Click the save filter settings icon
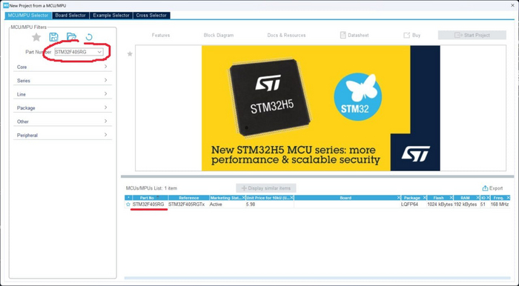 (53, 37)
